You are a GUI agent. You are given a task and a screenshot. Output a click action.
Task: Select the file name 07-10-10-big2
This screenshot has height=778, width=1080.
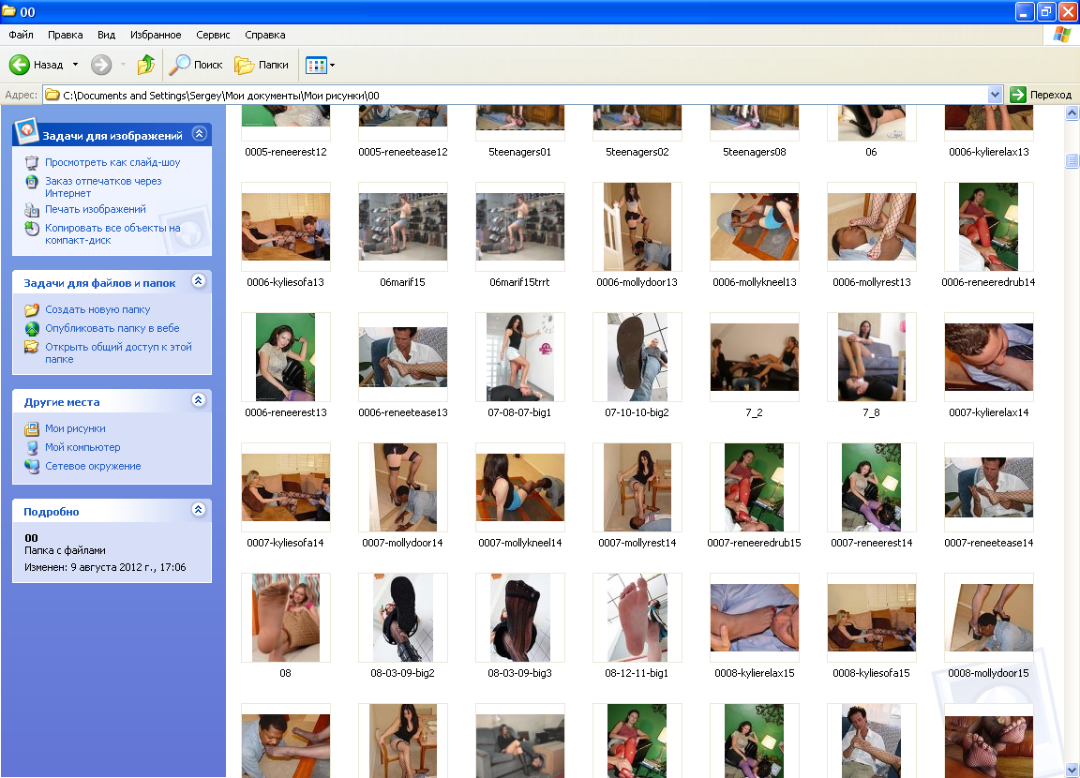[637, 412]
